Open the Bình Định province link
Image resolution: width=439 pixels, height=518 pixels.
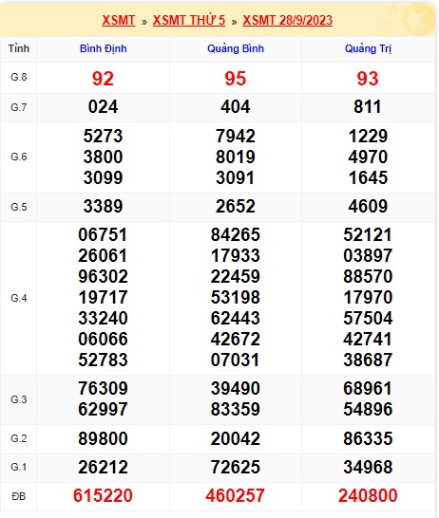(104, 48)
